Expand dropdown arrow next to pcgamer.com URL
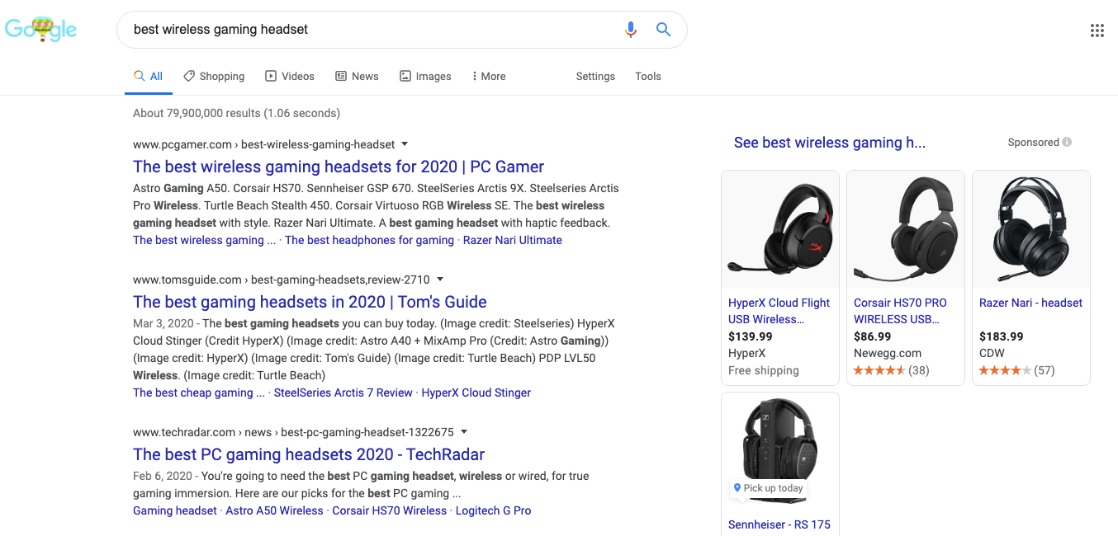 405,143
